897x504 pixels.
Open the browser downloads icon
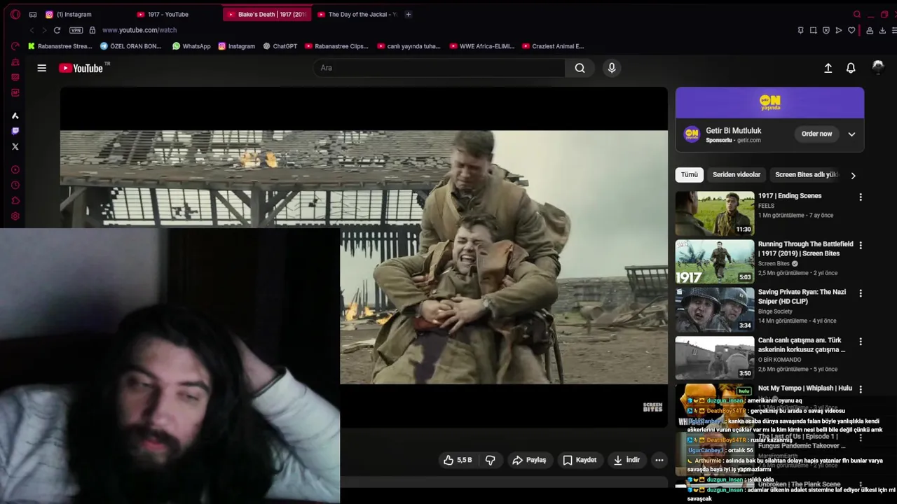coord(882,30)
